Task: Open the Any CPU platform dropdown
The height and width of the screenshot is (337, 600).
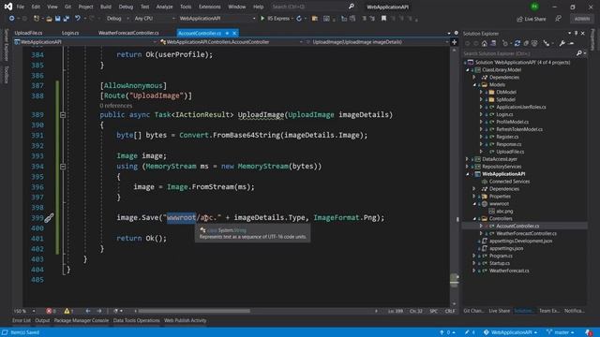Action: [154, 19]
